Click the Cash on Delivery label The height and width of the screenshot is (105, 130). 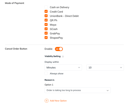pos(60,7)
